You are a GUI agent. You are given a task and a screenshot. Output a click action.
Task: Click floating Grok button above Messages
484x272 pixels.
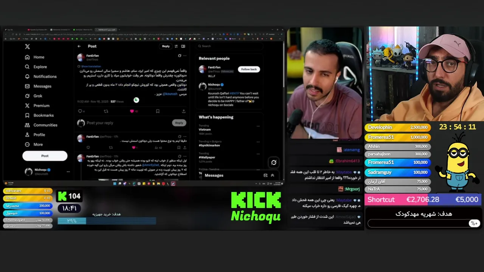point(274,162)
